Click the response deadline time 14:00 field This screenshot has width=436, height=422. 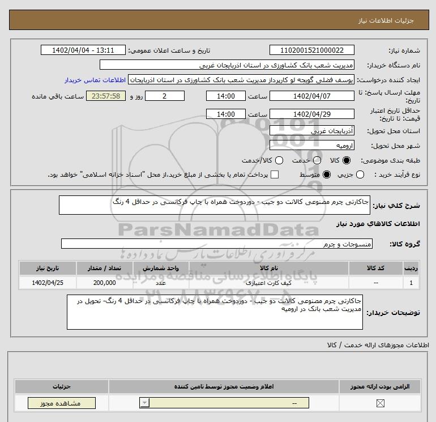coord(226,96)
